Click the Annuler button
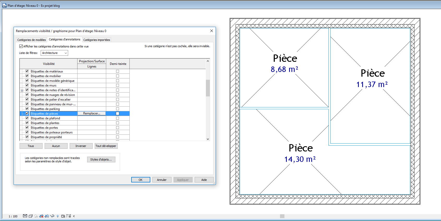This screenshot has width=441, height=221. point(162,180)
